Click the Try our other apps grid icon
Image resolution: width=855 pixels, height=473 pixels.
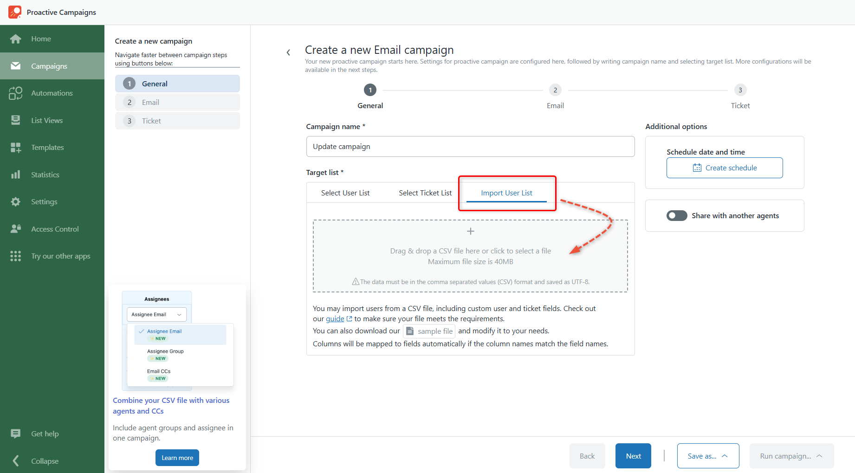click(16, 256)
